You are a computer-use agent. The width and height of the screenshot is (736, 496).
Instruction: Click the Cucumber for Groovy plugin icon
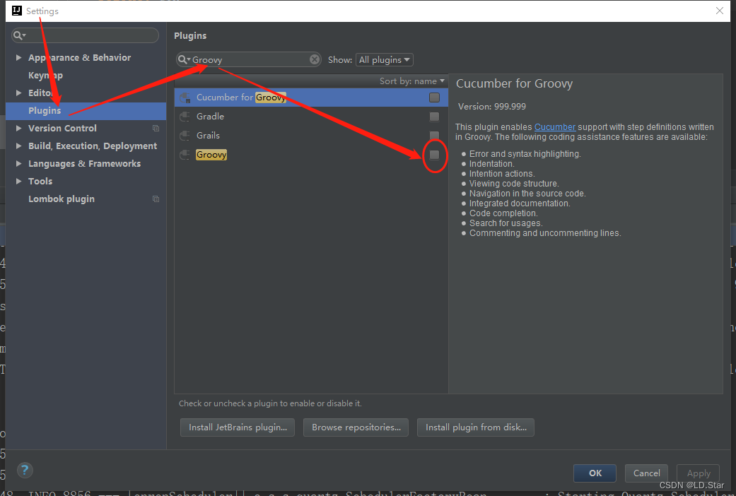pyautogui.click(x=185, y=98)
